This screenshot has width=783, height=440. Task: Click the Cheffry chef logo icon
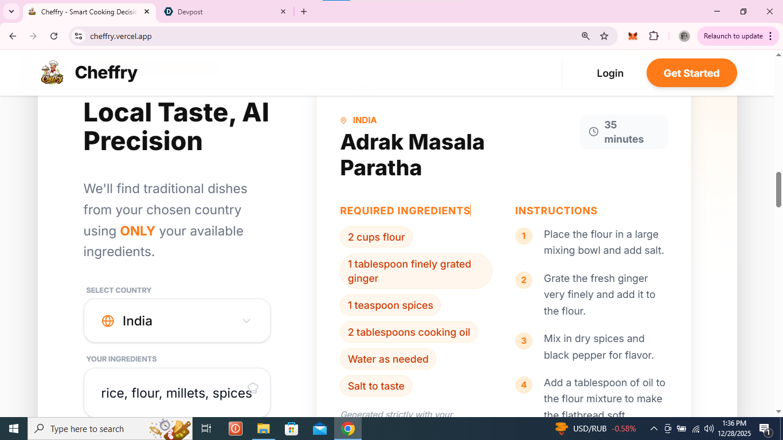click(52, 73)
